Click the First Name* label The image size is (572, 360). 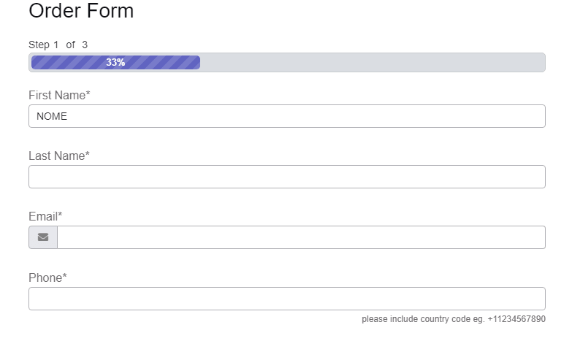pyautogui.click(x=59, y=96)
